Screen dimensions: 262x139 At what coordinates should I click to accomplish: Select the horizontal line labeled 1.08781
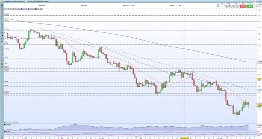tap(130, 64)
